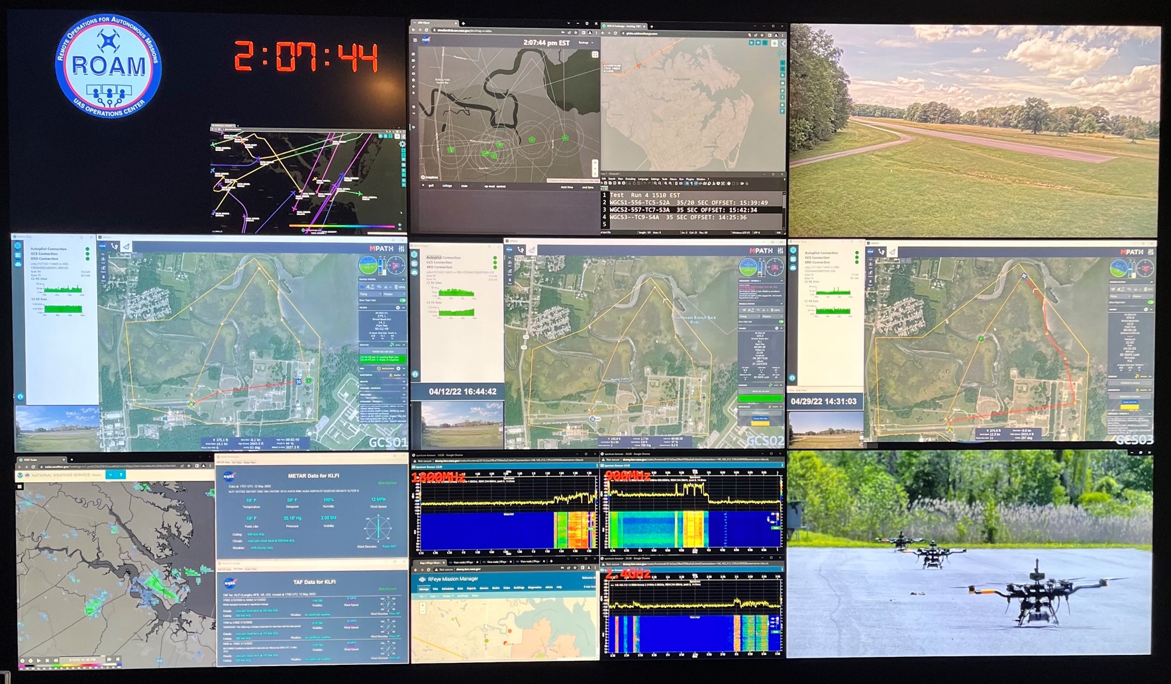Click the Chrome address bar on the RFeye window

[x=468, y=570]
